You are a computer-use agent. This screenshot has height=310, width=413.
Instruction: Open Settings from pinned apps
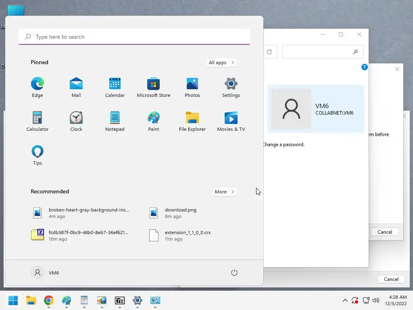(231, 88)
